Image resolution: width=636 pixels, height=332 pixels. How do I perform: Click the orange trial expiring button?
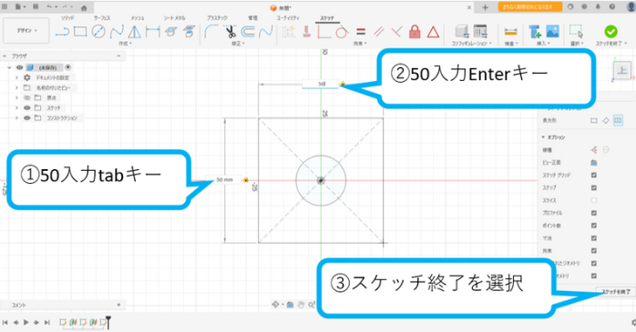click(x=529, y=7)
